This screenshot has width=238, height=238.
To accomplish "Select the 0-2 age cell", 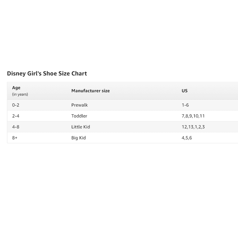I will pos(15,105).
